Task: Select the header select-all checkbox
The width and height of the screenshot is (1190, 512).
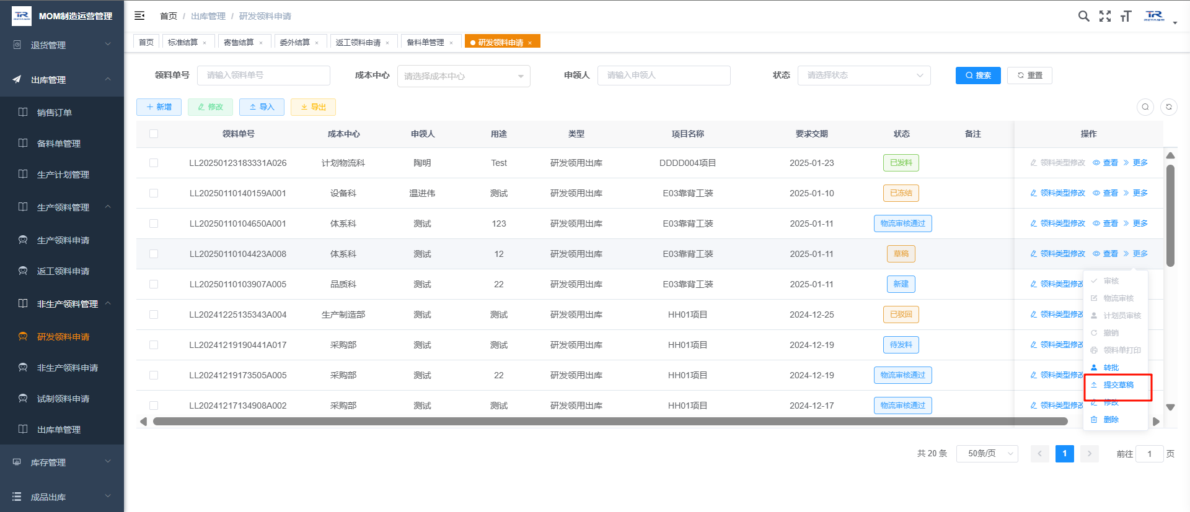Action: 154,134
